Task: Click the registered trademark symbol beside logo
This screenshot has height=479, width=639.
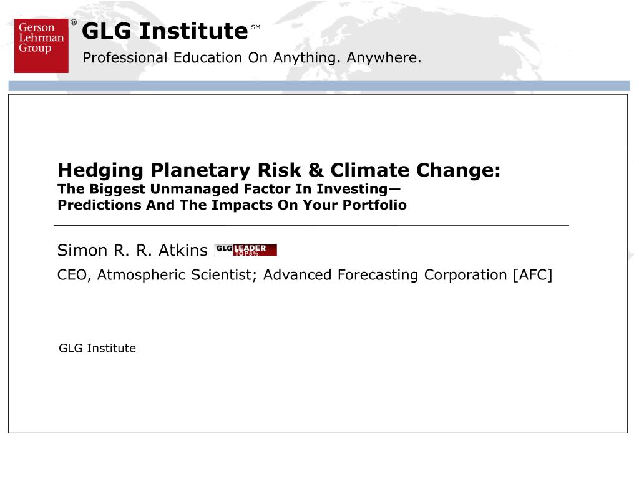Action: click(74, 22)
